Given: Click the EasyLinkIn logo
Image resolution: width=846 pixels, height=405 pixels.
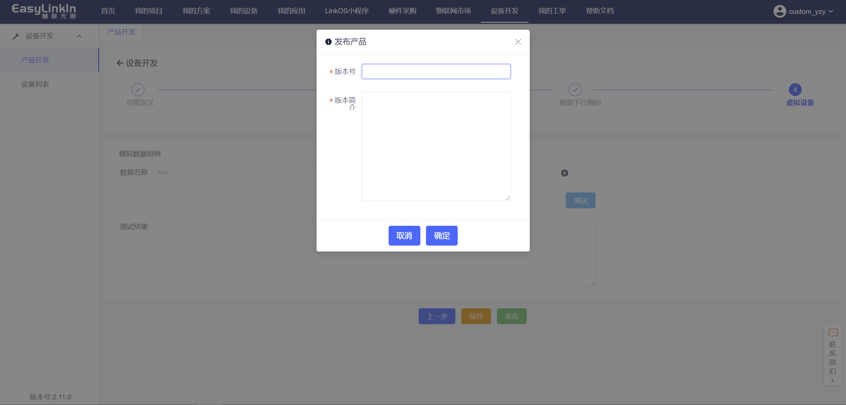Looking at the screenshot, I should [44, 11].
